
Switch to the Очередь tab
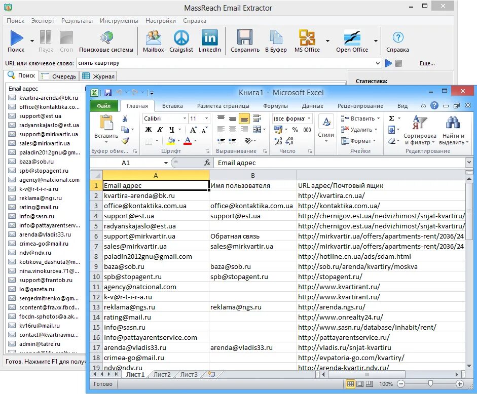59,76
